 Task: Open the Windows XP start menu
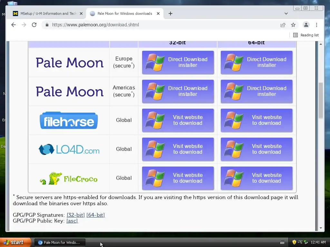tap(15, 242)
